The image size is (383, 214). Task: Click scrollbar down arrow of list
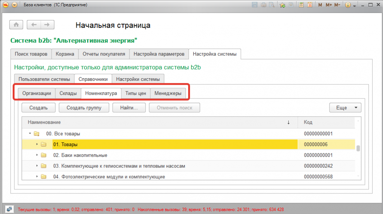(358, 176)
